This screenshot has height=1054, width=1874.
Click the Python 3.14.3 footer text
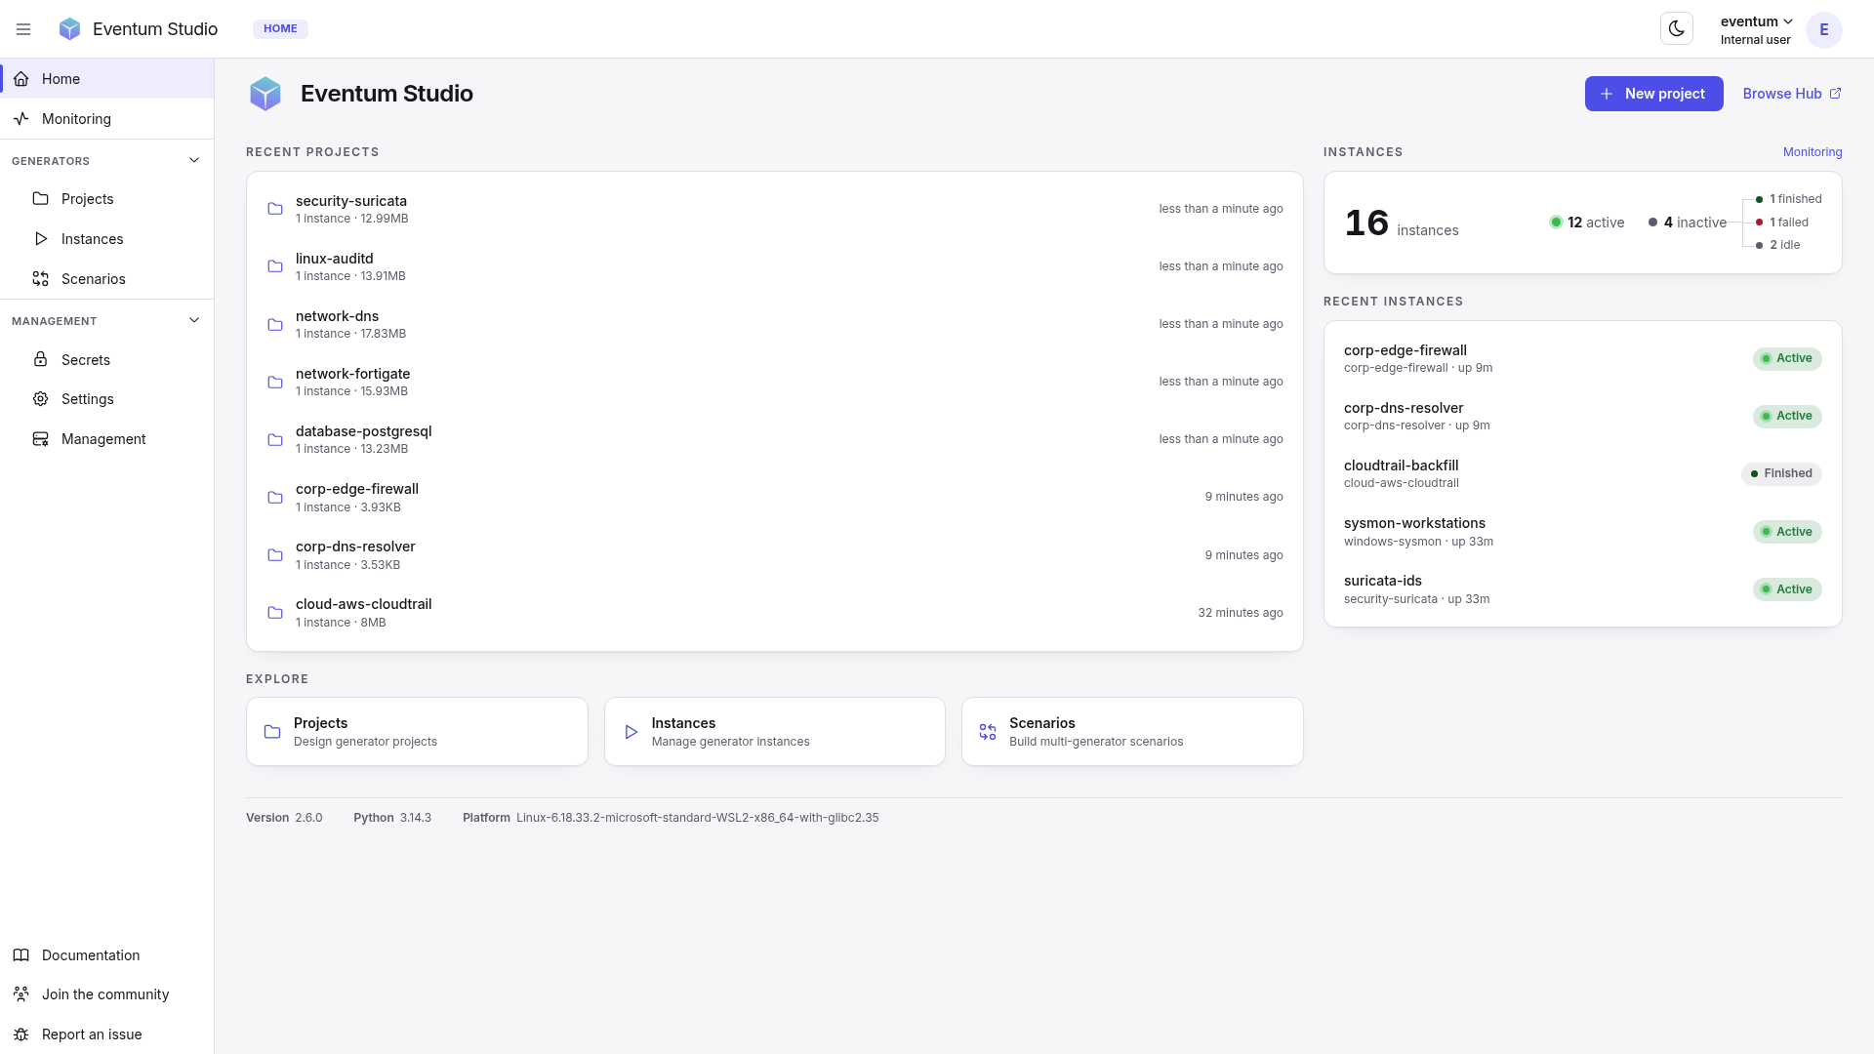click(x=392, y=818)
